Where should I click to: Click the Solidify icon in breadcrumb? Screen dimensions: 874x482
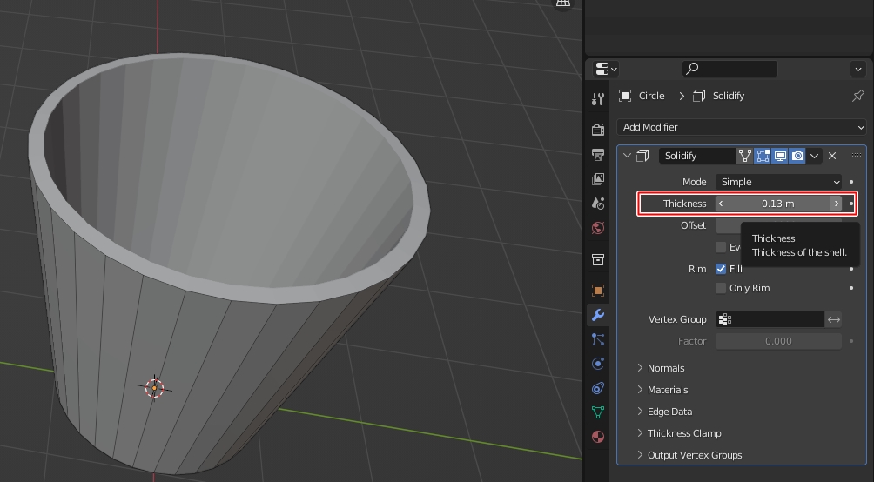pyautogui.click(x=699, y=96)
